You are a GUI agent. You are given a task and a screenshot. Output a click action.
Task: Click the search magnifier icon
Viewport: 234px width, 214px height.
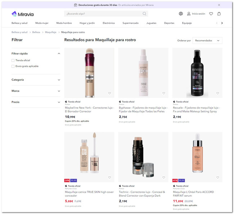[x=144, y=14]
